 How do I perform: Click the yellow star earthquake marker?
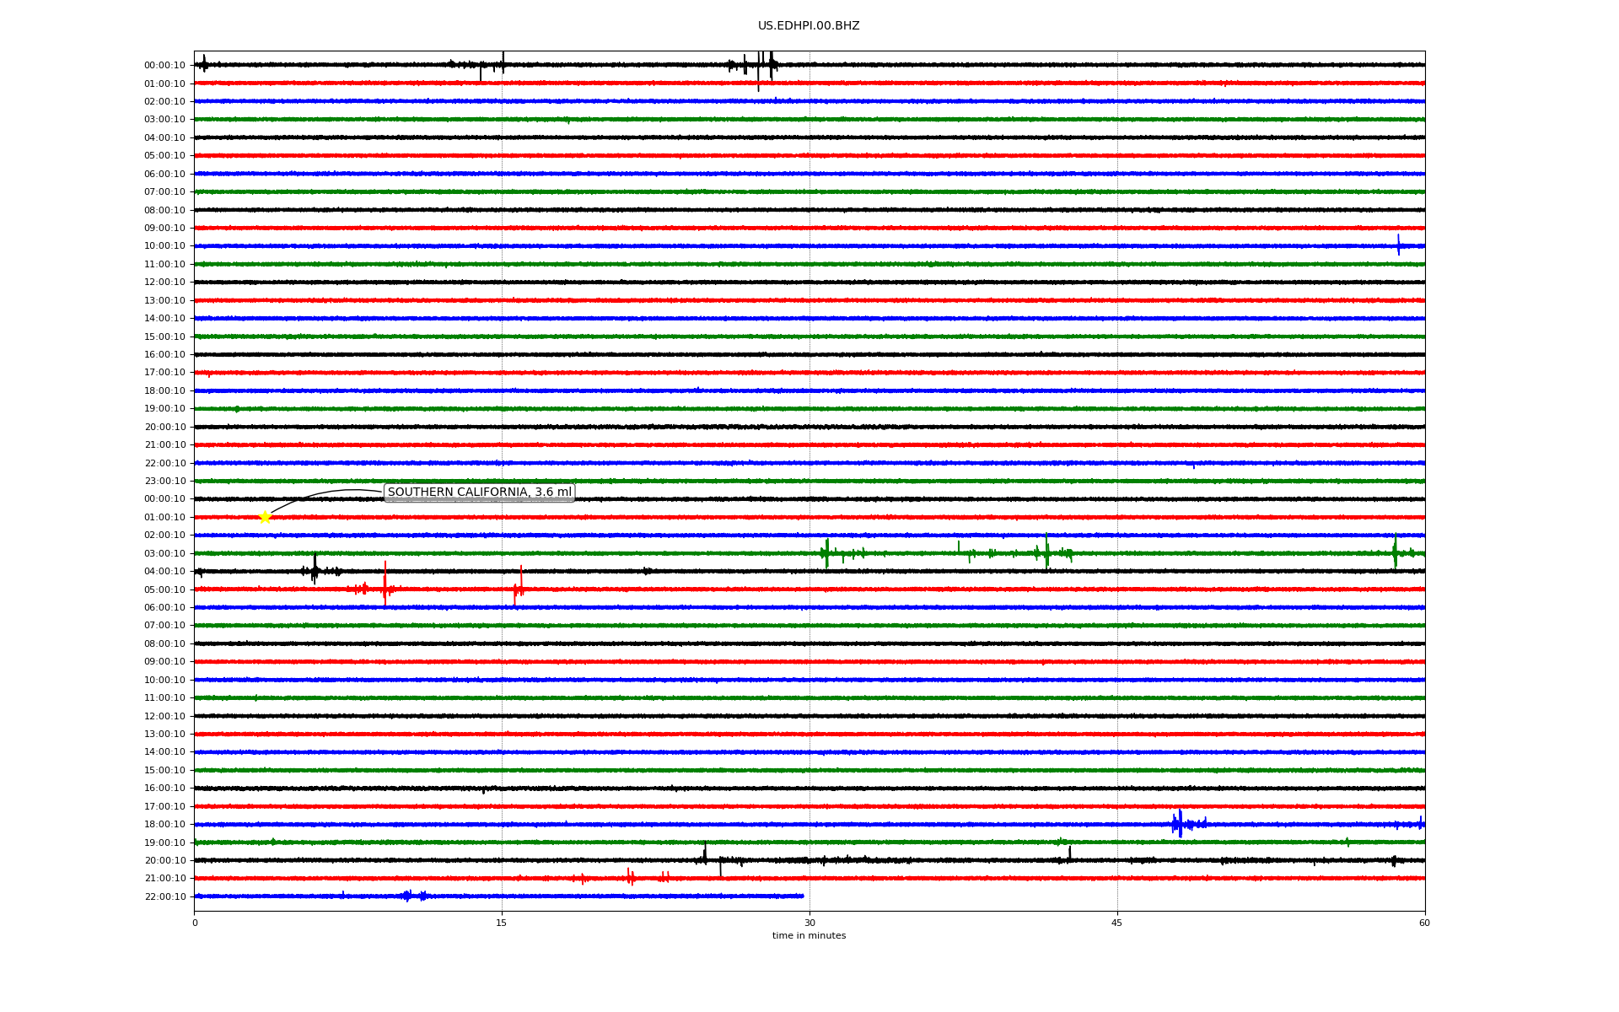[265, 517]
